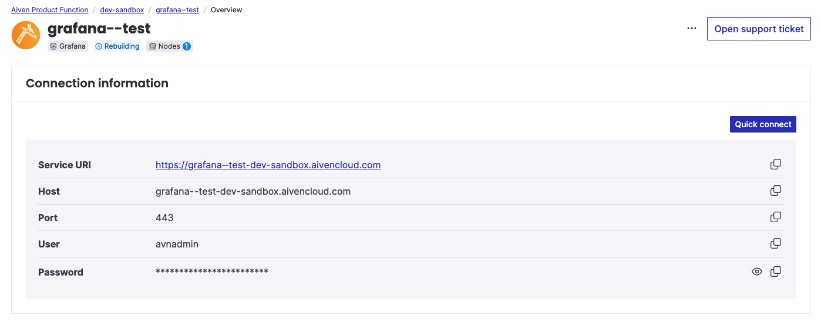Click the Open support ticket button
Screen dimensions: 821x326
point(759,29)
